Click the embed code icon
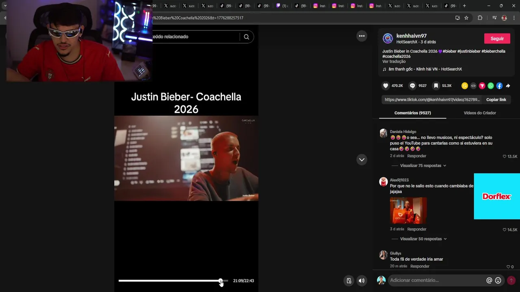520x292 pixels. (x=473, y=86)
